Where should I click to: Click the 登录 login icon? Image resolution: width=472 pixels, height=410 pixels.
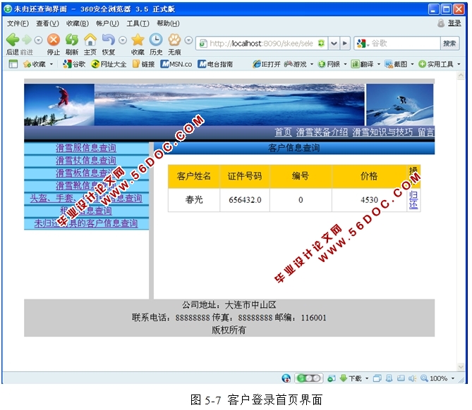coord(441,23)
